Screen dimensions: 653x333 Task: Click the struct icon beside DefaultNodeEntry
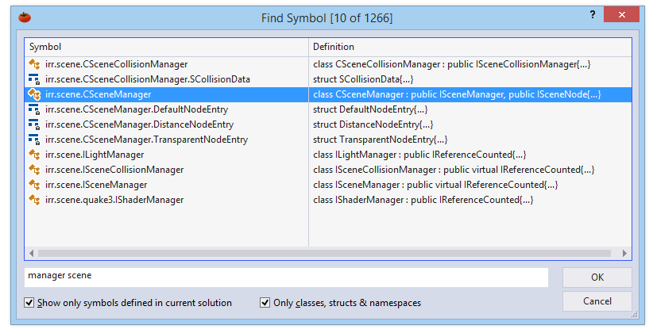34,109
